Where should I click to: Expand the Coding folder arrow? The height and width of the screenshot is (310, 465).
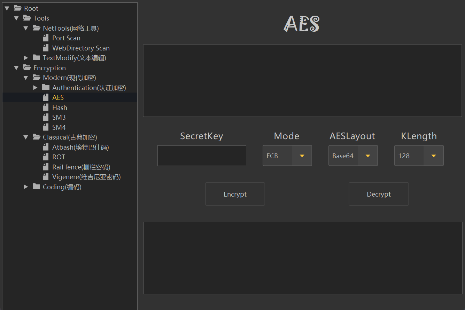[x=26, y=187]
